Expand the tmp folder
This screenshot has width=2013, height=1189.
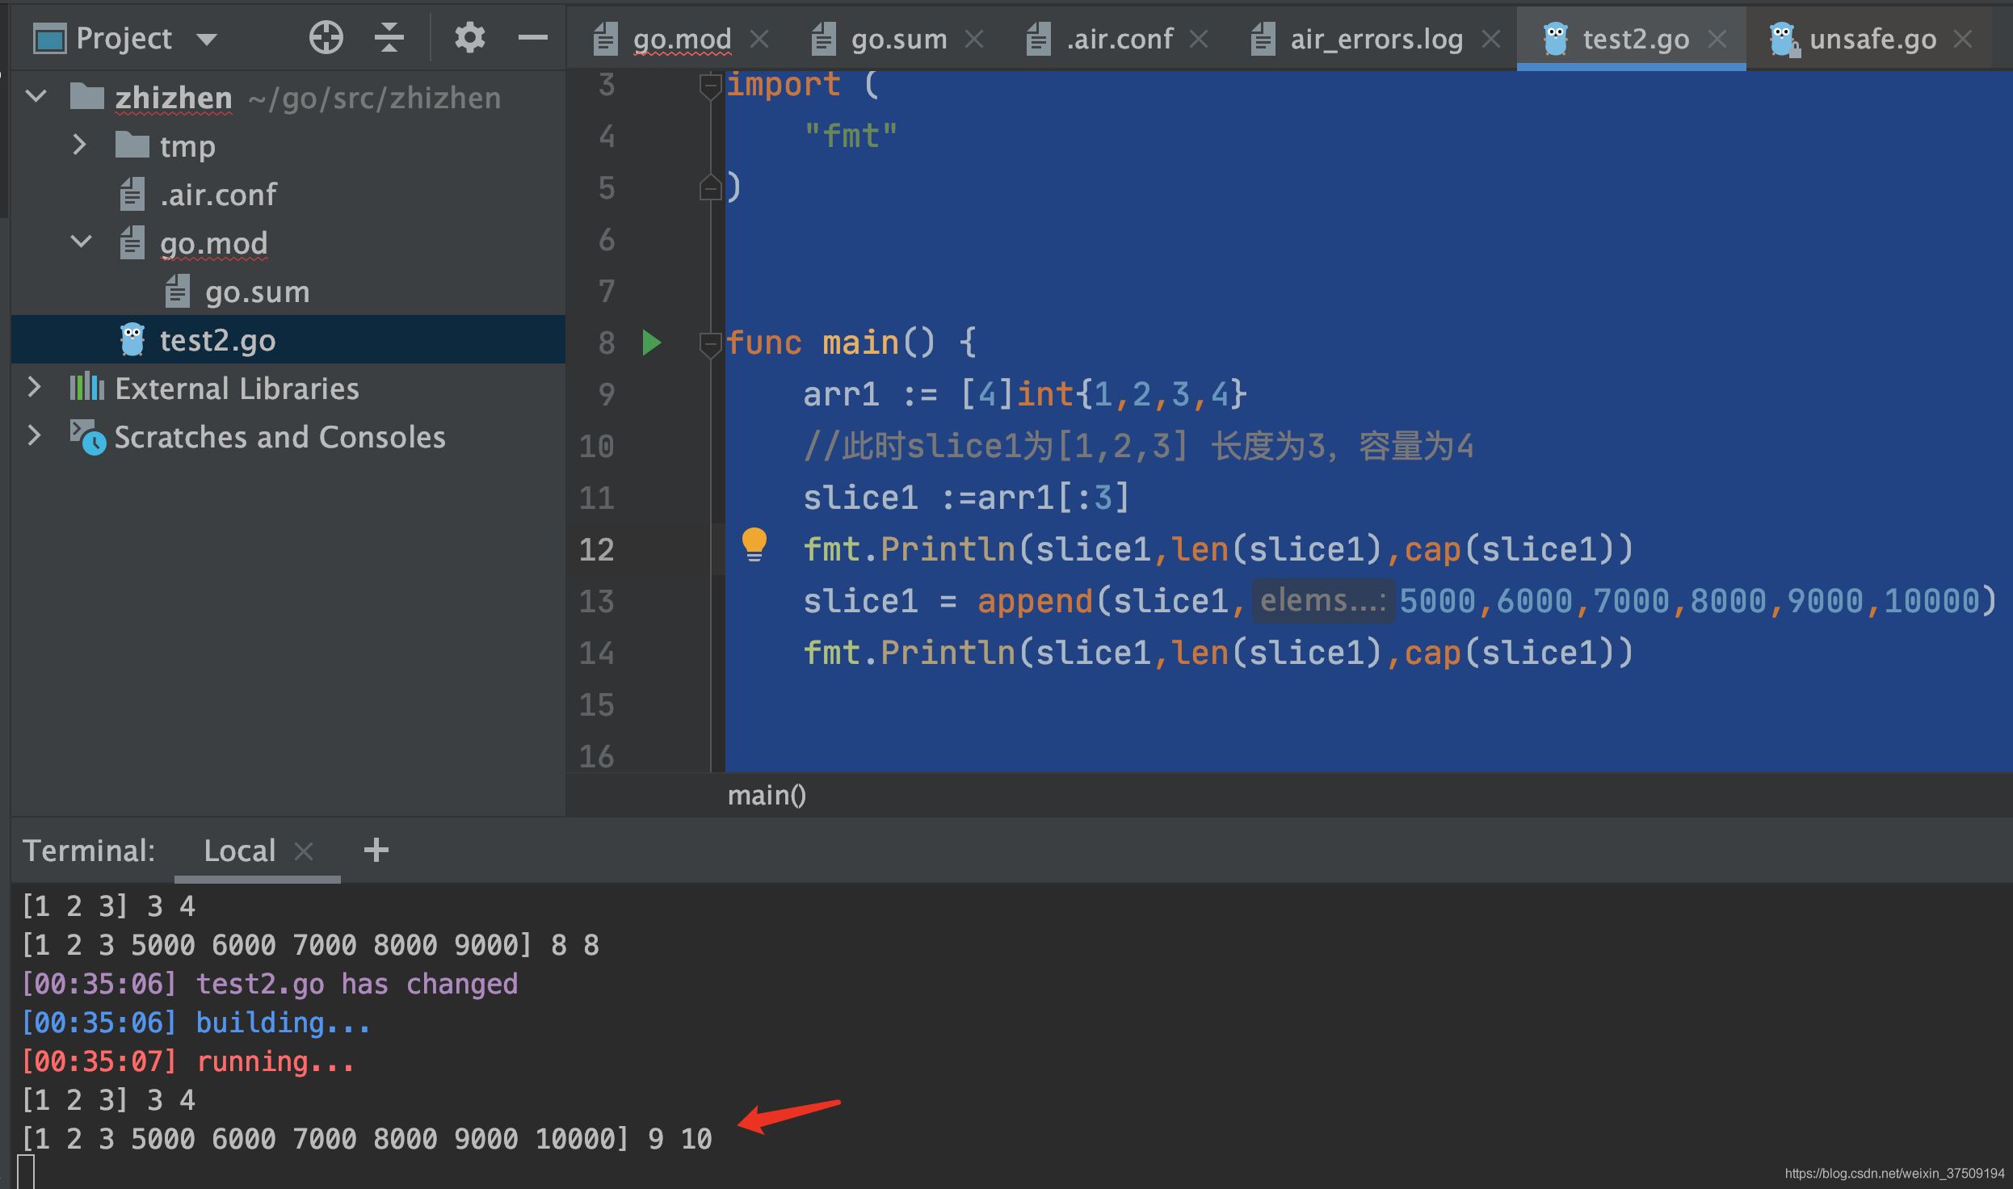click(x=79, y=145)
